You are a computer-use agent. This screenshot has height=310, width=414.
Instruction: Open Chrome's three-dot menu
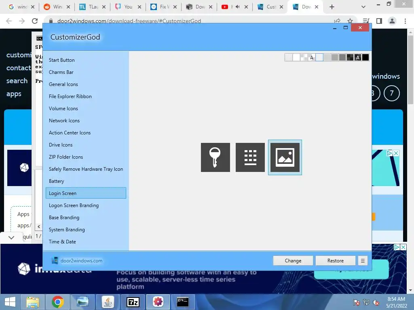tap(405, 21)
